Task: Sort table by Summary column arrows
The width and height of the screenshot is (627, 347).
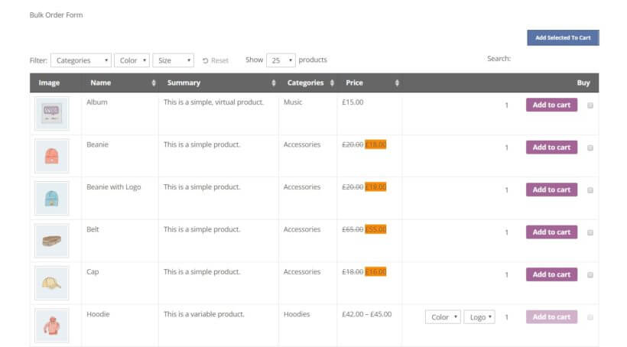Action: click(274, 83)
